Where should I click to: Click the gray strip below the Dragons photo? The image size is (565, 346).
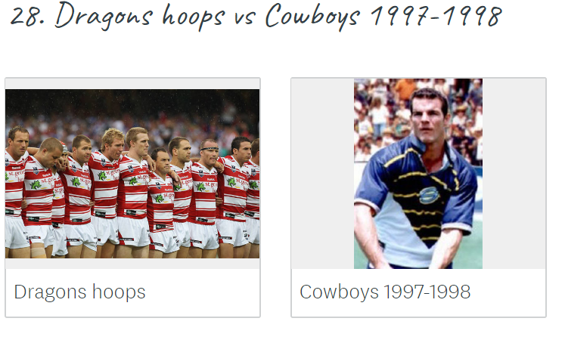pyautogui.click(x=132, y=263)
